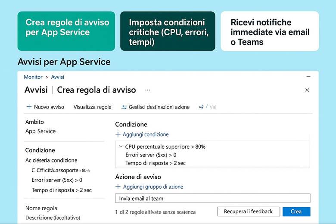Click the Vai arrow icon

(201, 107)
